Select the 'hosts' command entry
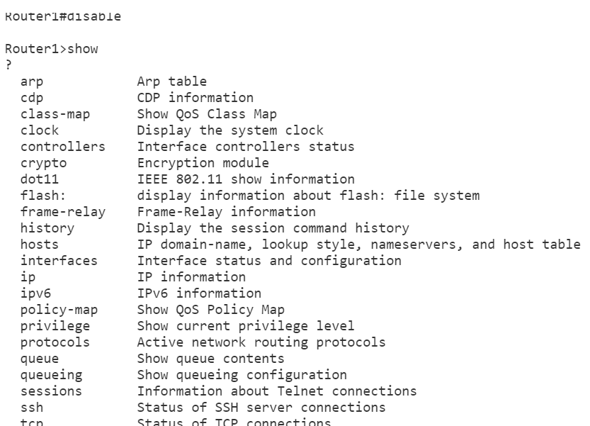 (x=40, y=245)
